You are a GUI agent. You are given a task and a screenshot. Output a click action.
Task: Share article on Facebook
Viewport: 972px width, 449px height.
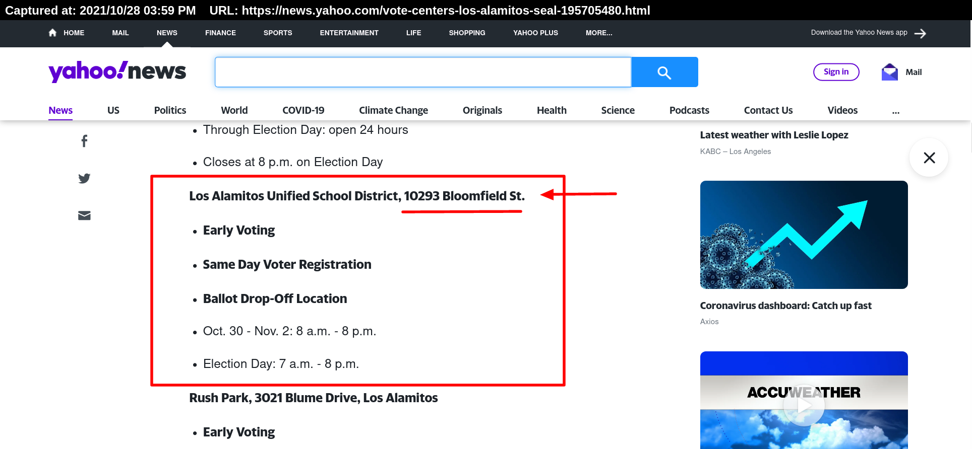point(84,141)
